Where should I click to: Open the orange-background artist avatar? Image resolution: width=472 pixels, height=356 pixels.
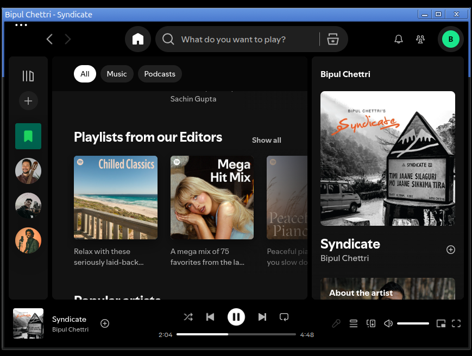pyautogui.click(x=28, y=240)
